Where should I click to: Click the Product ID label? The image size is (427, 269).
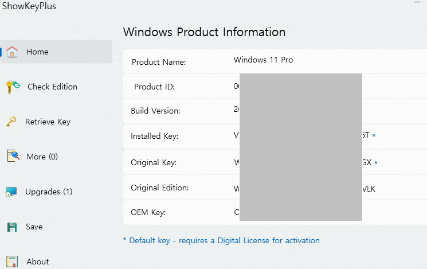coord(154,87)
